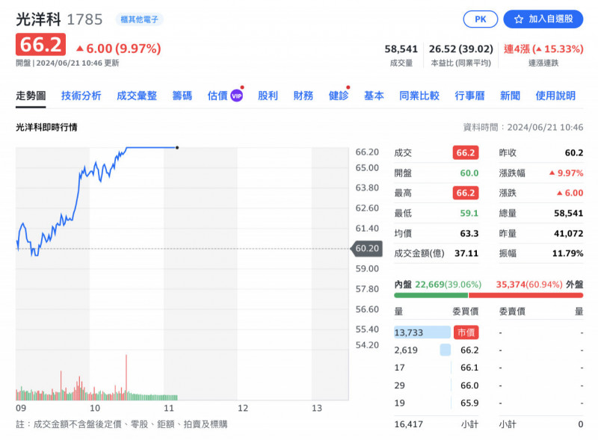598x440 pixels.
Task: Go to the 籌碼 tab
Action: [182, 96]
